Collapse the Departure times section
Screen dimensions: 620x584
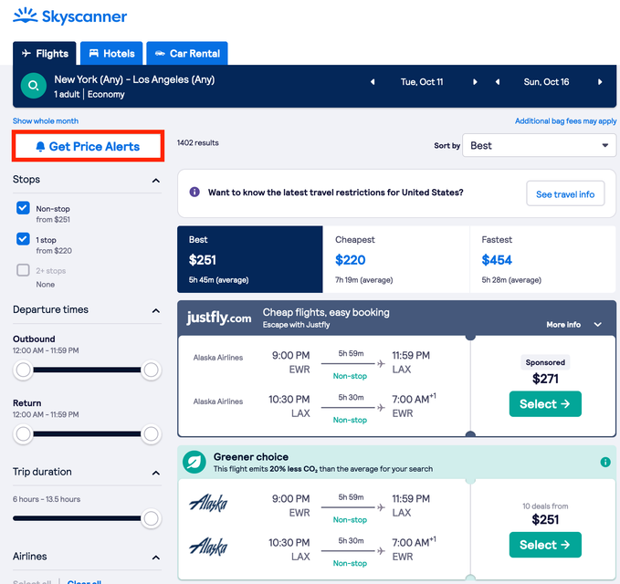(156, 310)
